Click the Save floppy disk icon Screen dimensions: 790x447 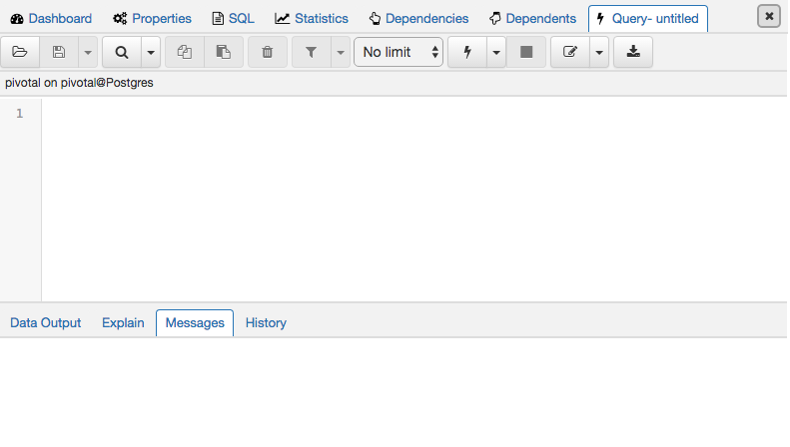pyautogui.click(x=59, y=52)
